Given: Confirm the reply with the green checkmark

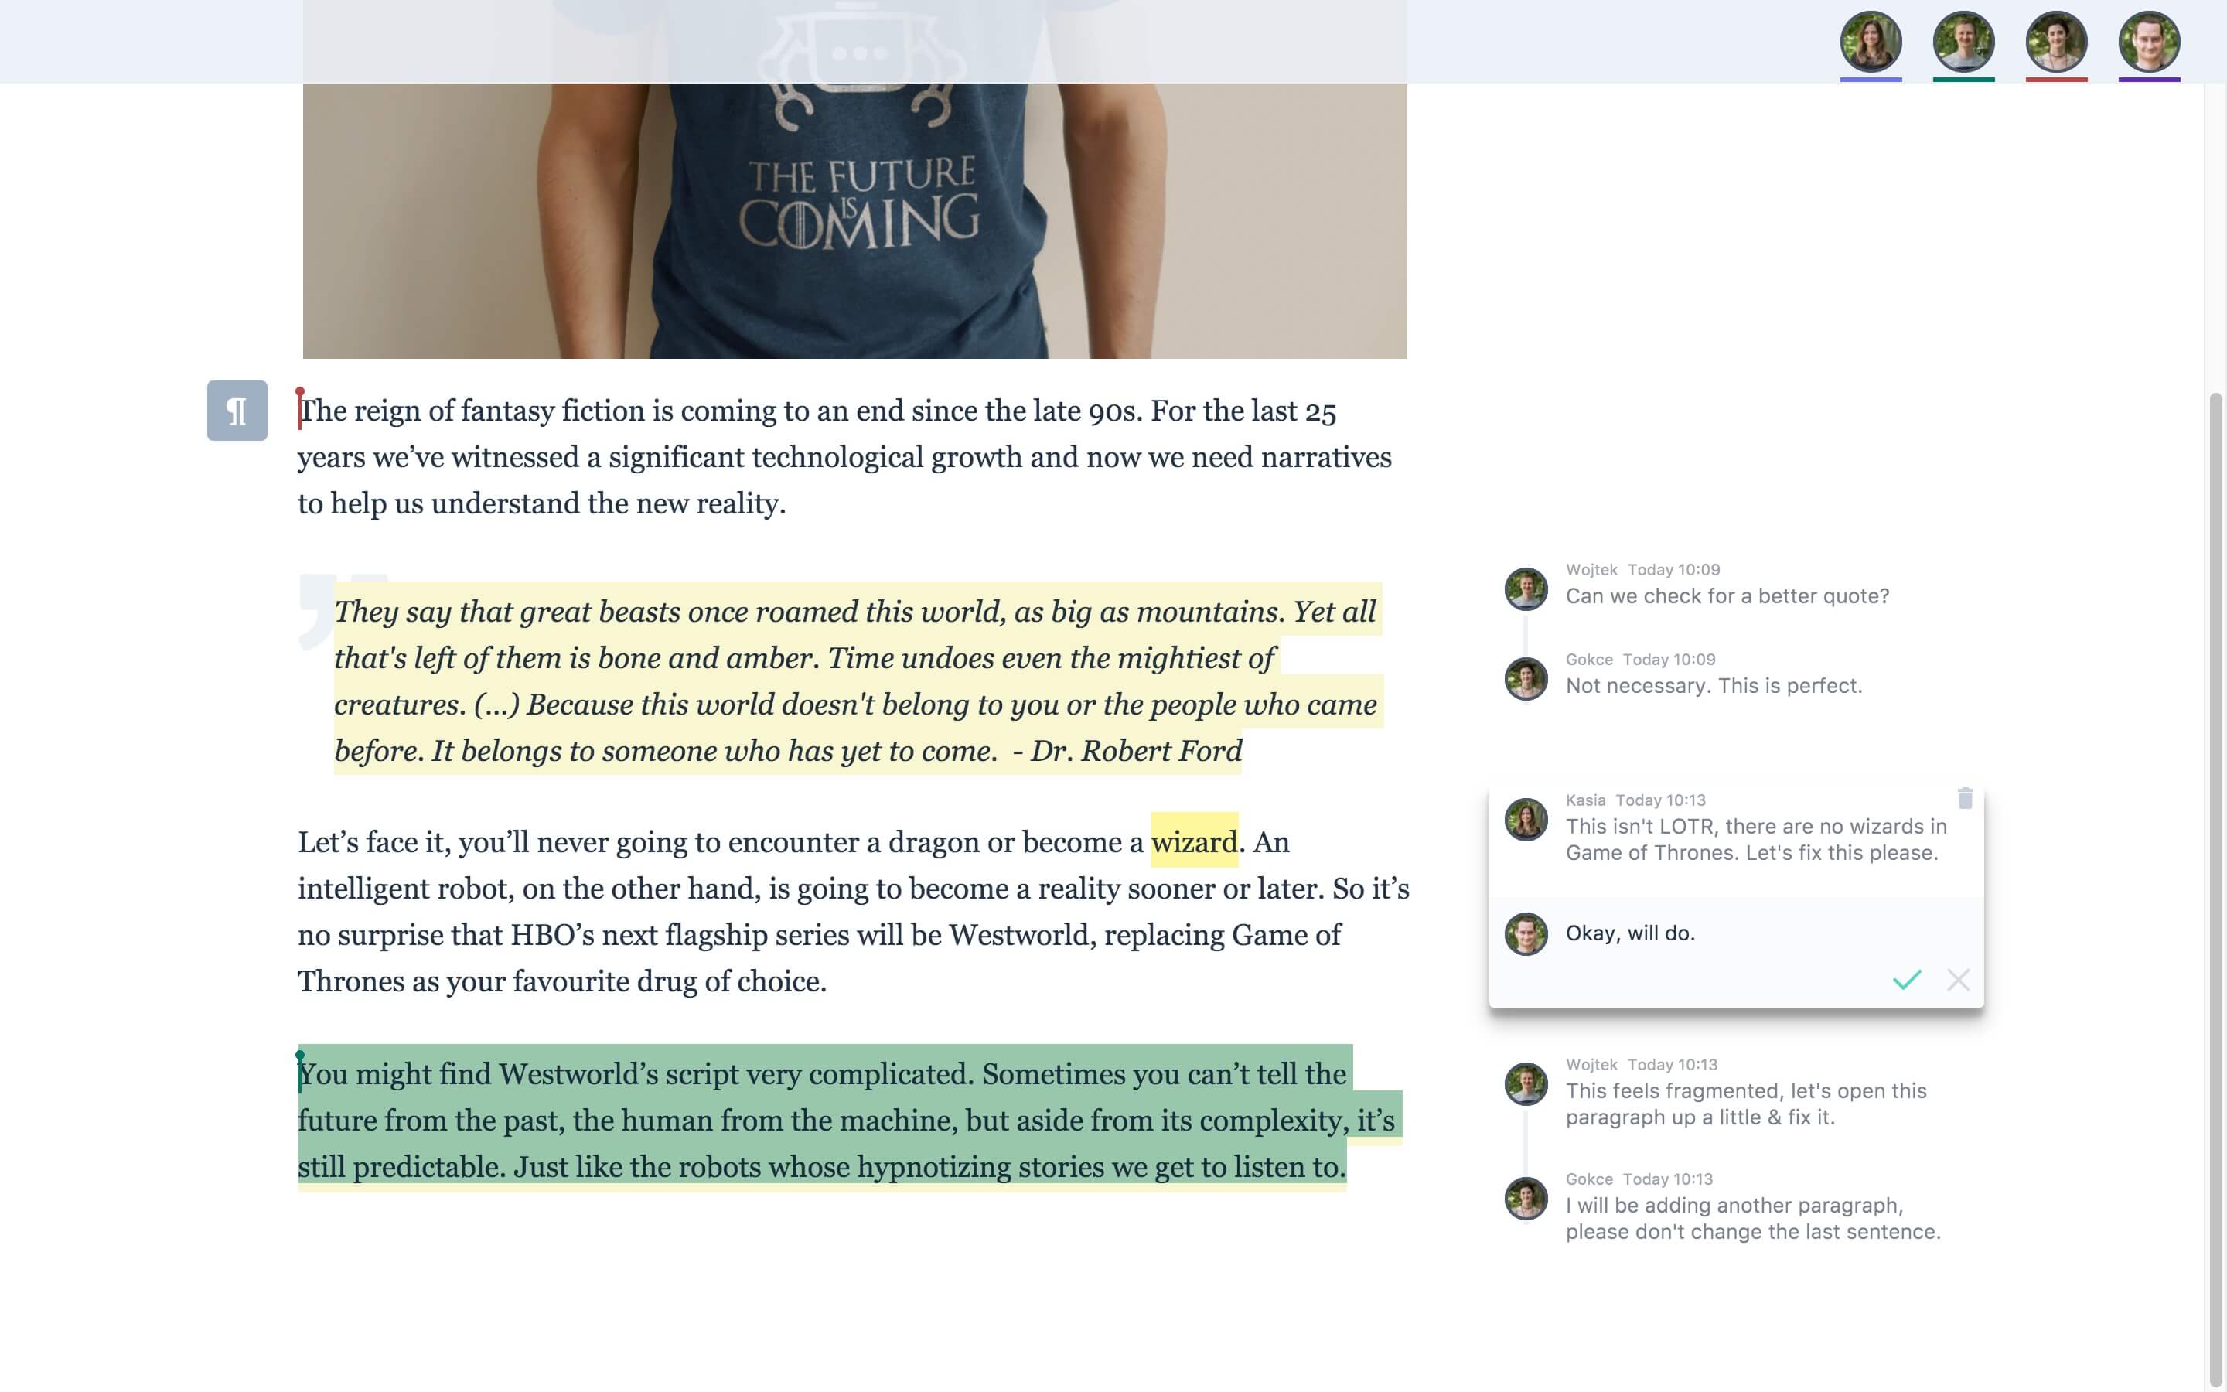Looking at the screenshot, I should pyautogui.click(x=1907, y=978).
